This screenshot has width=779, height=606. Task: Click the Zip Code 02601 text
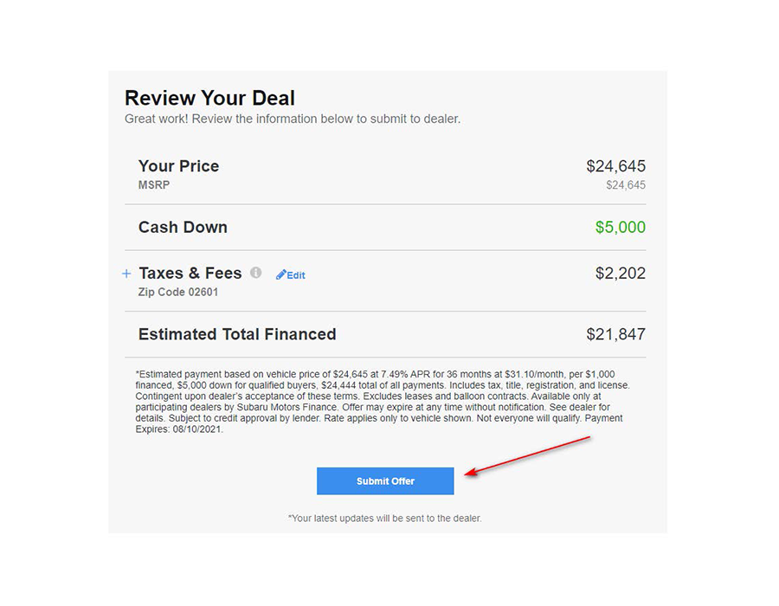(x=178, y=293)
